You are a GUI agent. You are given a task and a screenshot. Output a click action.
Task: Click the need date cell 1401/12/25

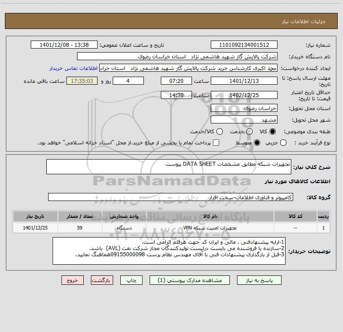pos(35,228)
